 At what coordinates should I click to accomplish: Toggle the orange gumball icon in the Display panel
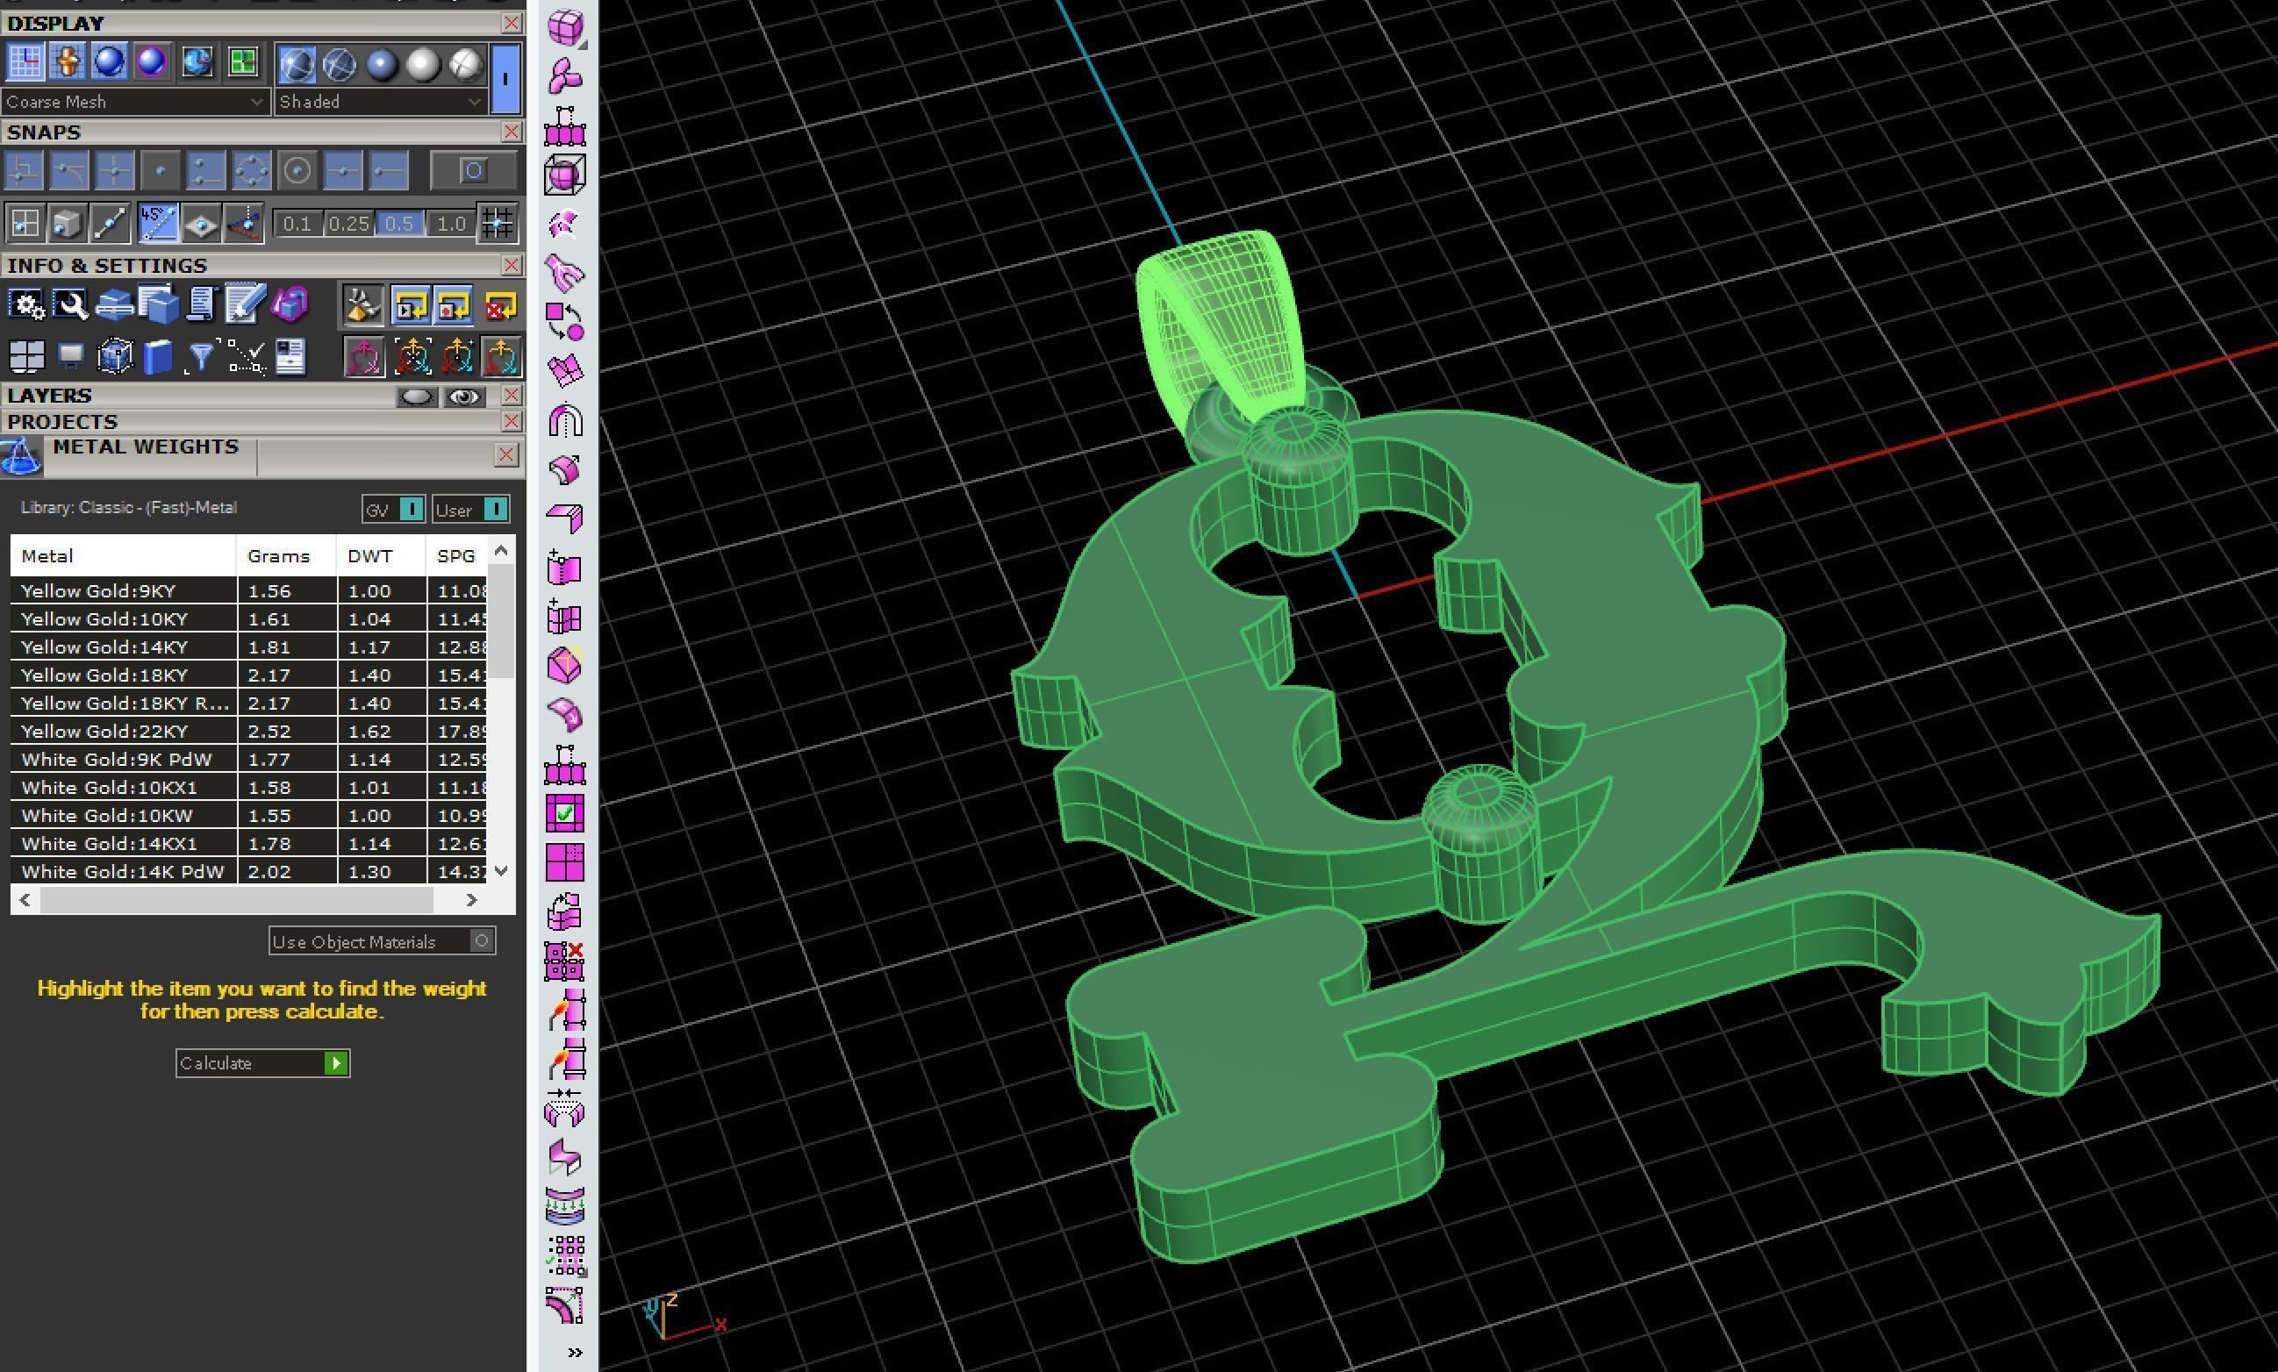[68, 62]
